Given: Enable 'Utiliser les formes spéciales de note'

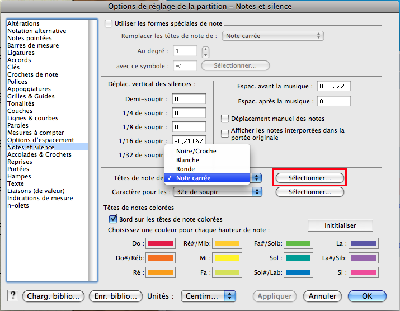Looking at the screenshot, I should pos(109,23).
